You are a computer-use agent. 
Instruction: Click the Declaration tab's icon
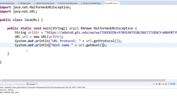coord(15,84)
